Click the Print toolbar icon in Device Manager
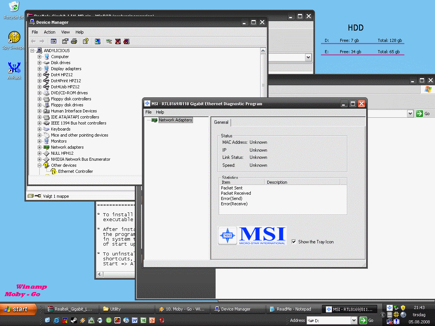The height and width of the screenshot is (326, 435). click(x=74, y=41)
